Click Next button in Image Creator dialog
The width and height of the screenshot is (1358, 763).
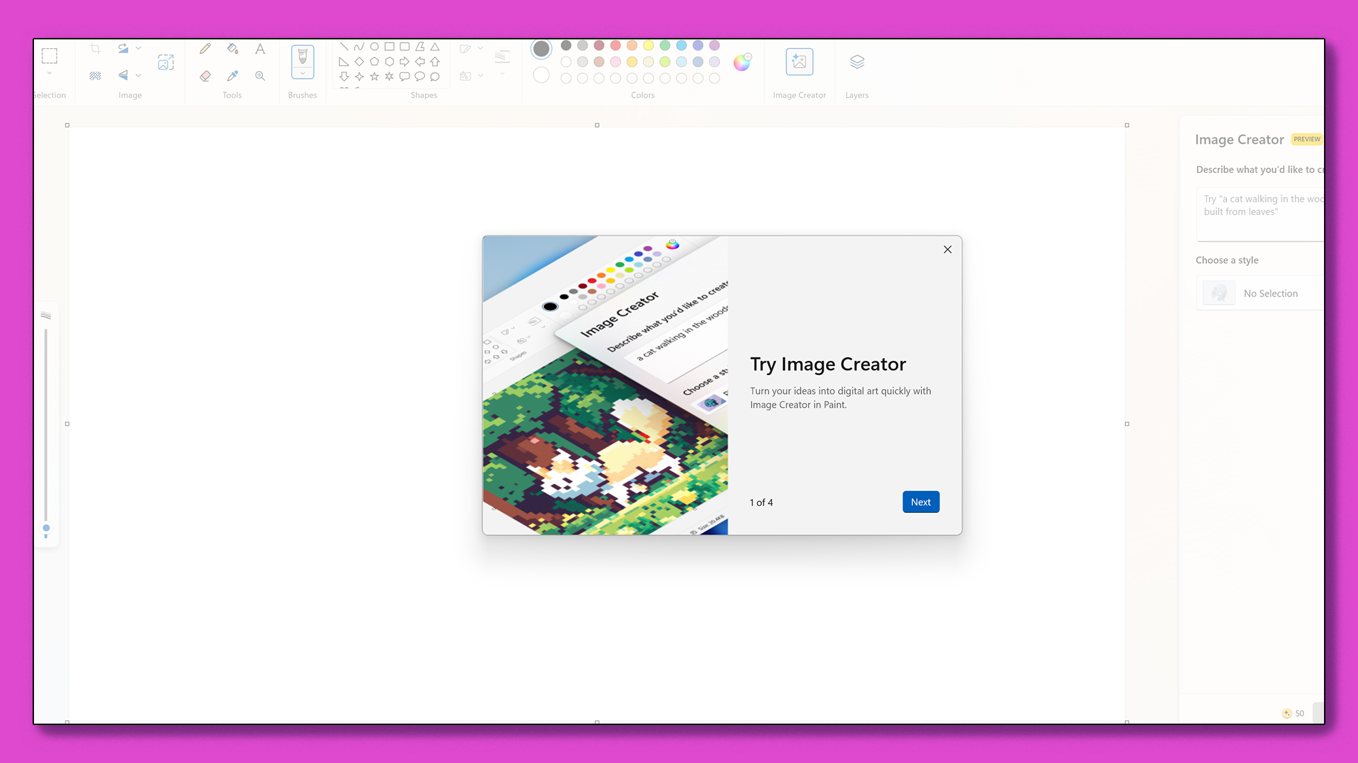coord(921,501)
